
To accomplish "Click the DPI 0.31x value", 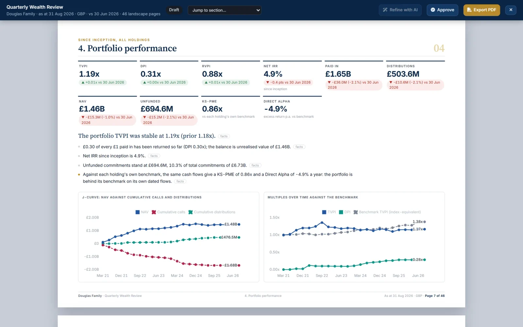I will (151, 74).
